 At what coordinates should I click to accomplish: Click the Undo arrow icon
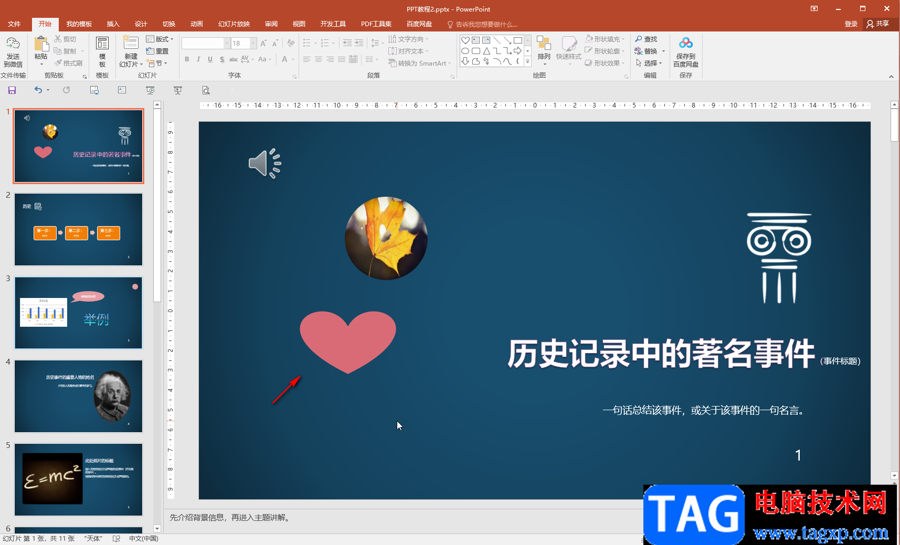pyautogui.click(x=38, y=90)
